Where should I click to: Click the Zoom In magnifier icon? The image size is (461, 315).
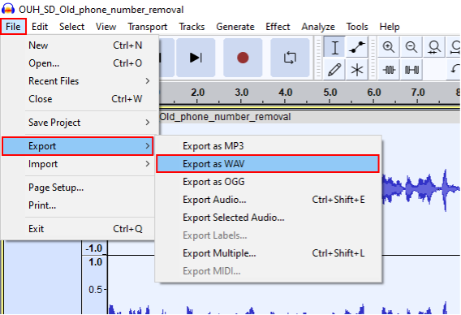click(389, 47)
